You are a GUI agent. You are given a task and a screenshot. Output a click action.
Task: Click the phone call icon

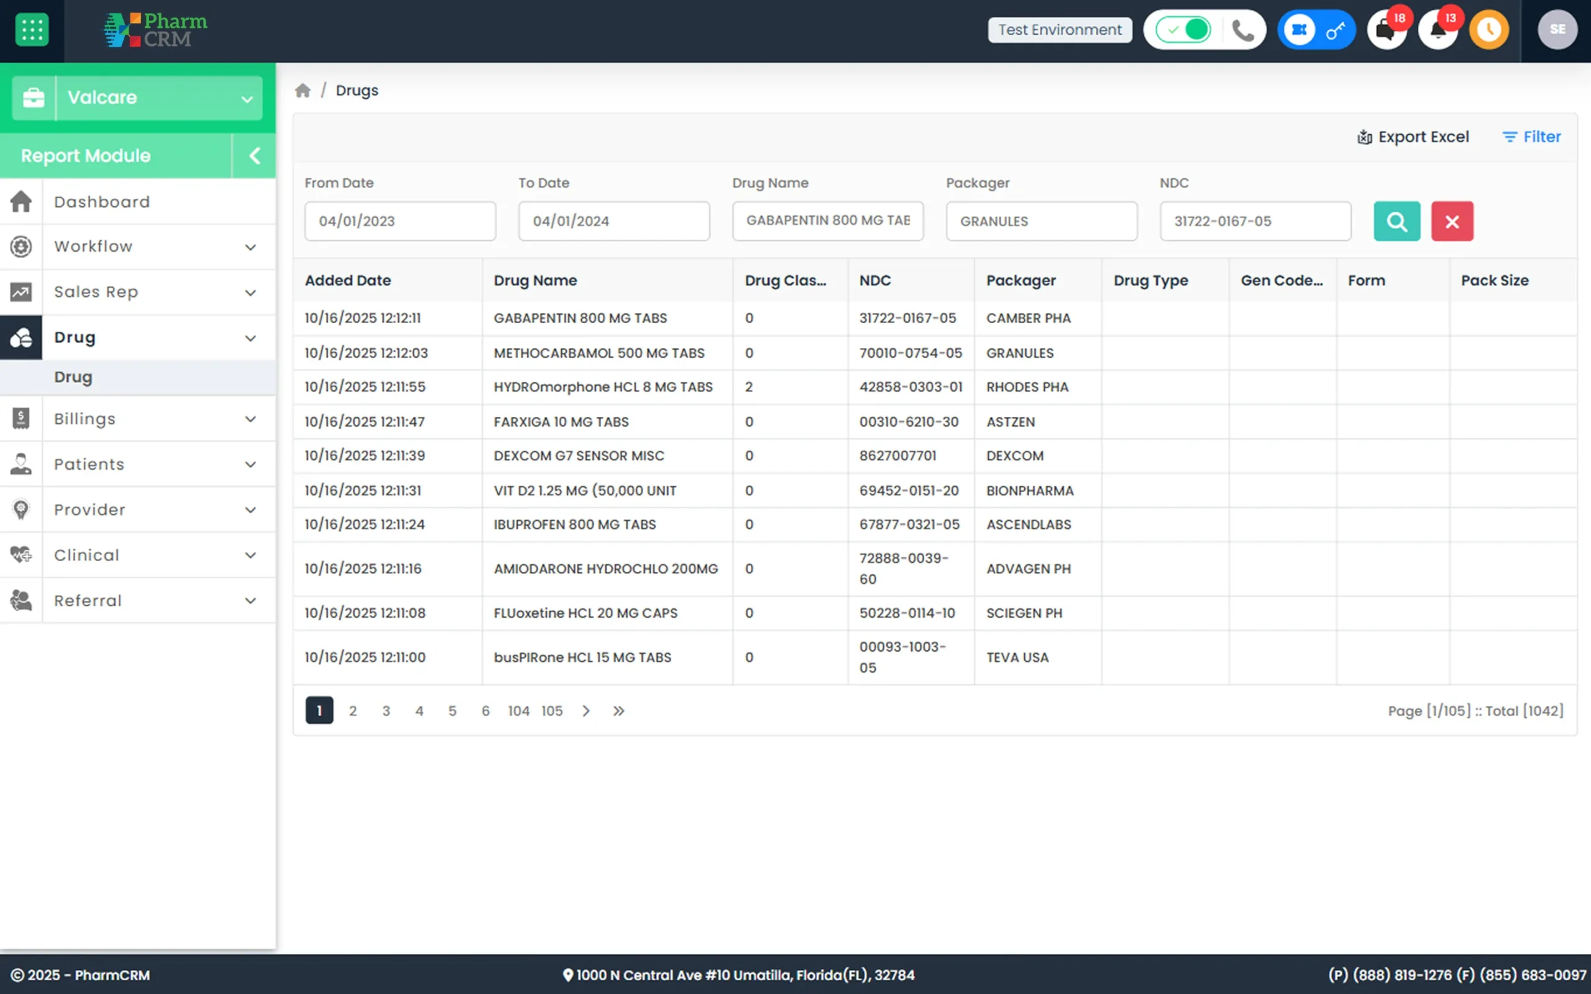tap(1242, 30)
